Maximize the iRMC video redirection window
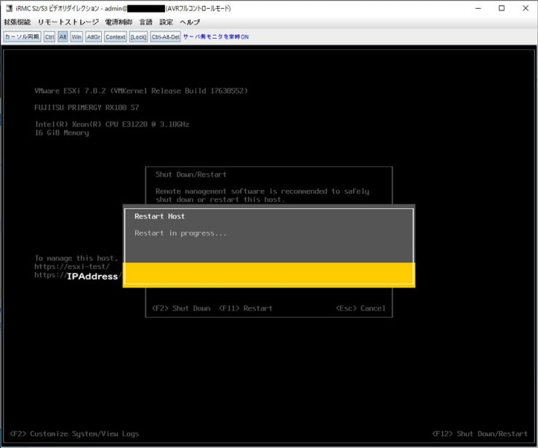Screen dimensions: 538x448 tap(502, 8)
